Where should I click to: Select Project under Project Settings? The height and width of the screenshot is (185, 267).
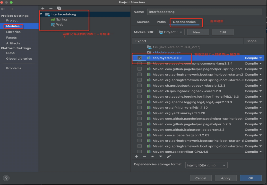pos(12,20)
